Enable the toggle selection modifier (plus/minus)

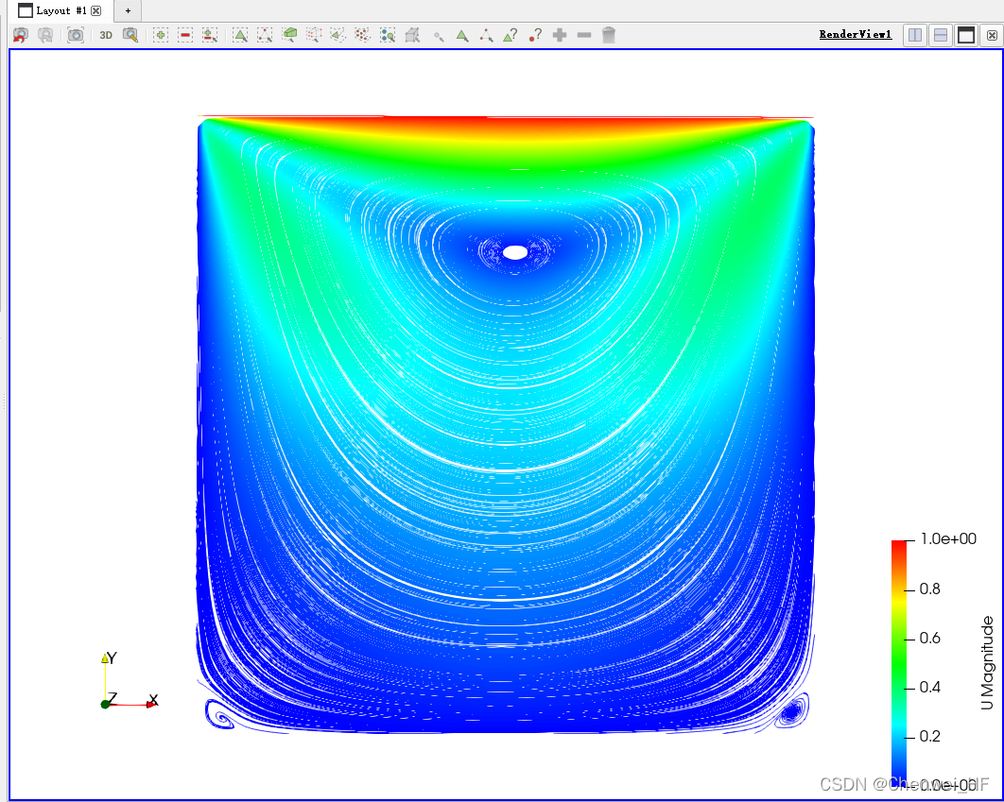(210, 35)
